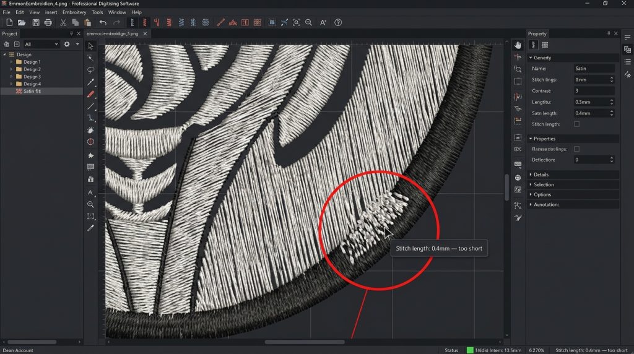Click the green status indicator square
Viewport: 634px width, 354px height.
click(470, 350)
